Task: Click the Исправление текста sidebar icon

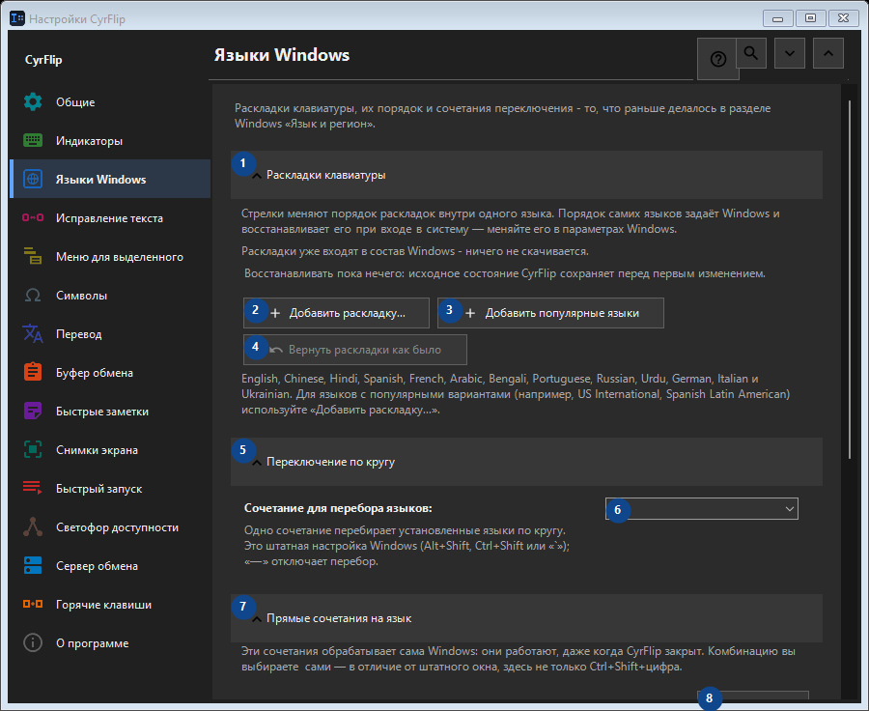Action: [x=33, y=218]
